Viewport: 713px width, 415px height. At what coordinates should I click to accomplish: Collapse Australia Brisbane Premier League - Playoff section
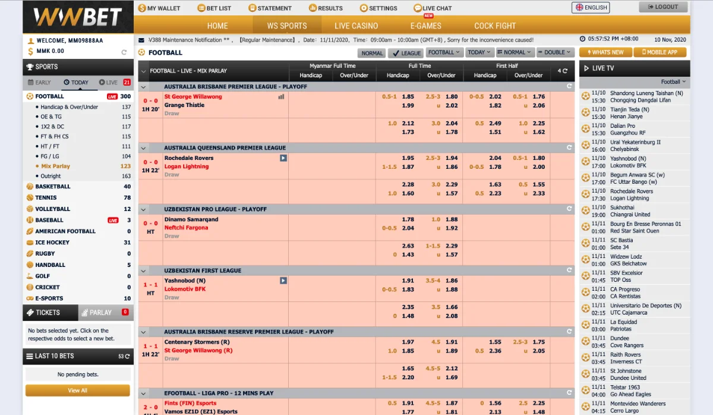pos(143,87)
